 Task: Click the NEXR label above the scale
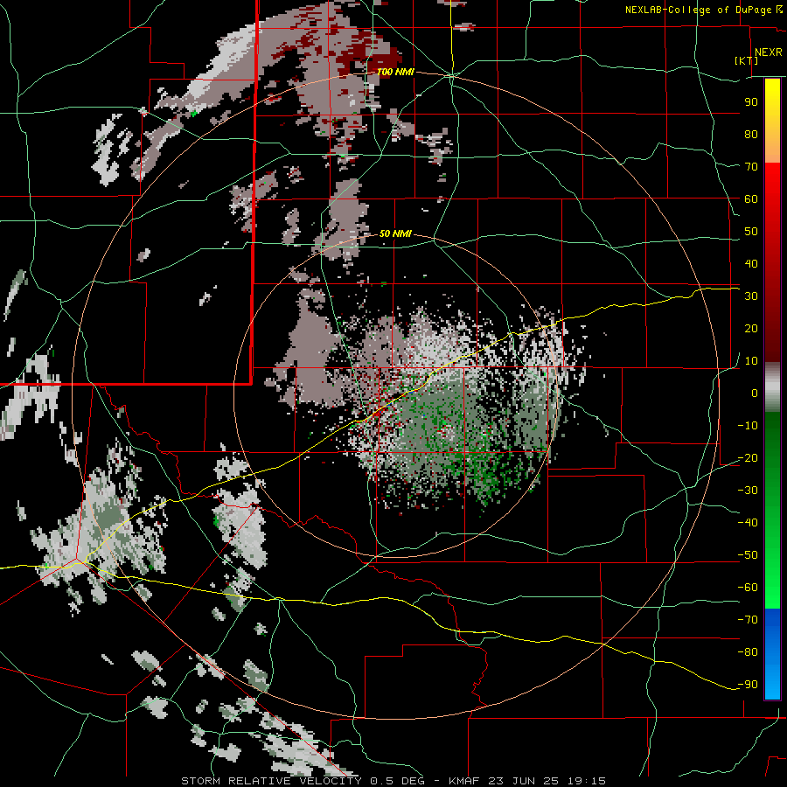click(x=769, y=52)
